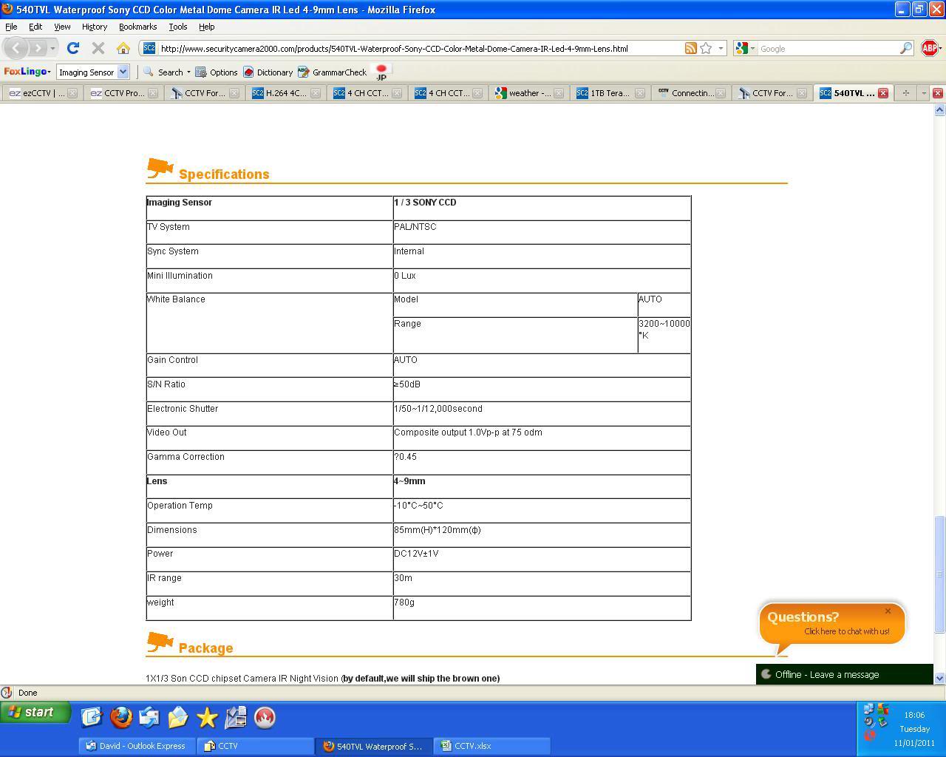
Task: Open the File menu
Action: click(x=11, y=27)
